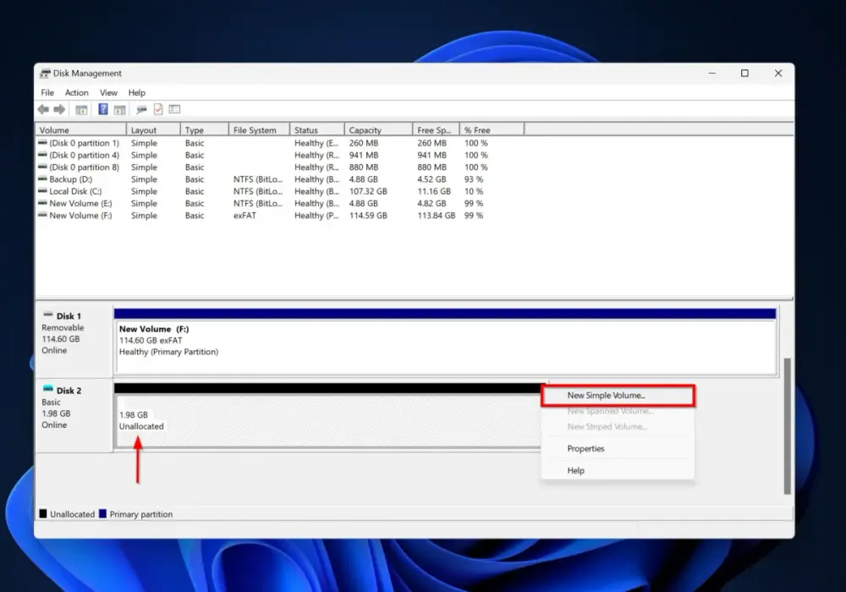
Task: Click the checkmark document toolbar icon
Action: coord(158,109)
